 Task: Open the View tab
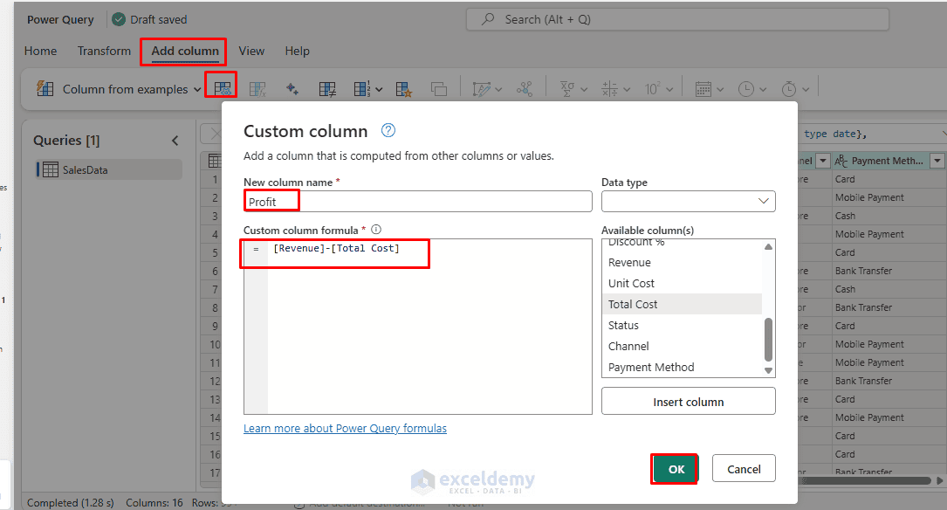pos(251,51)
